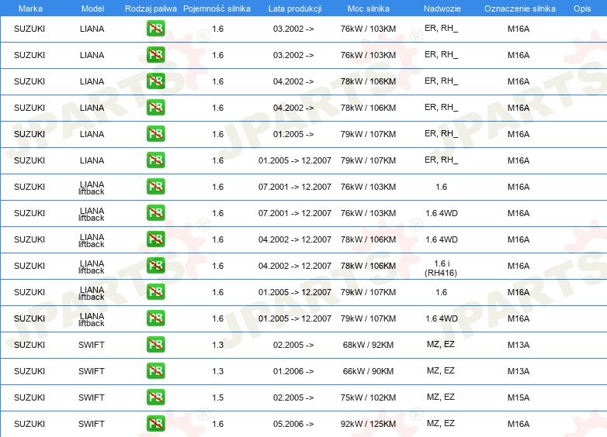The image size is (607, 437).
Task: Click petrol icon in liftback 01.2005 1.6 4WD row
Action: pyautogui.click(x=155, y=318)
